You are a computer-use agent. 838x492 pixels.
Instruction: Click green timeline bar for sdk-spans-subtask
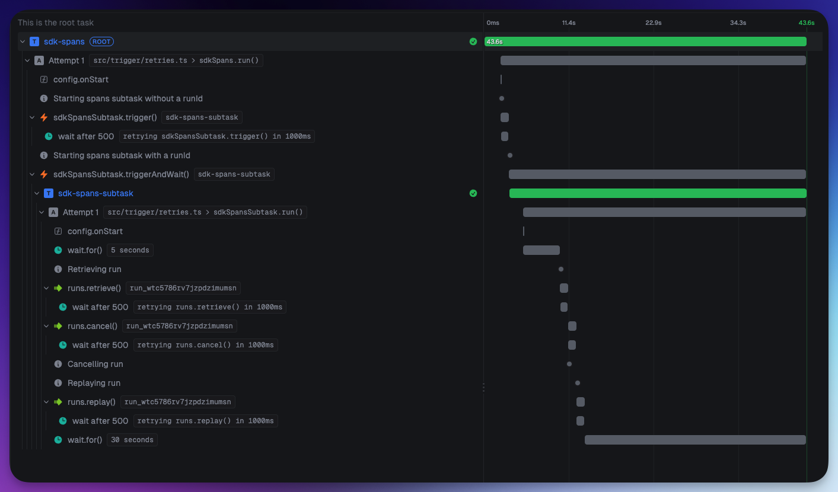[658, 193]
